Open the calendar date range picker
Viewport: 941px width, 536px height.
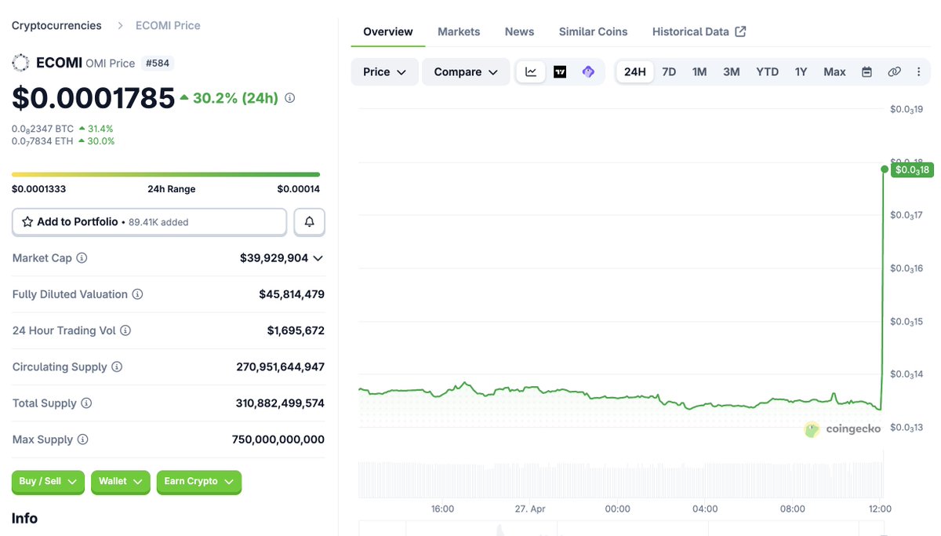click(867, 71)
